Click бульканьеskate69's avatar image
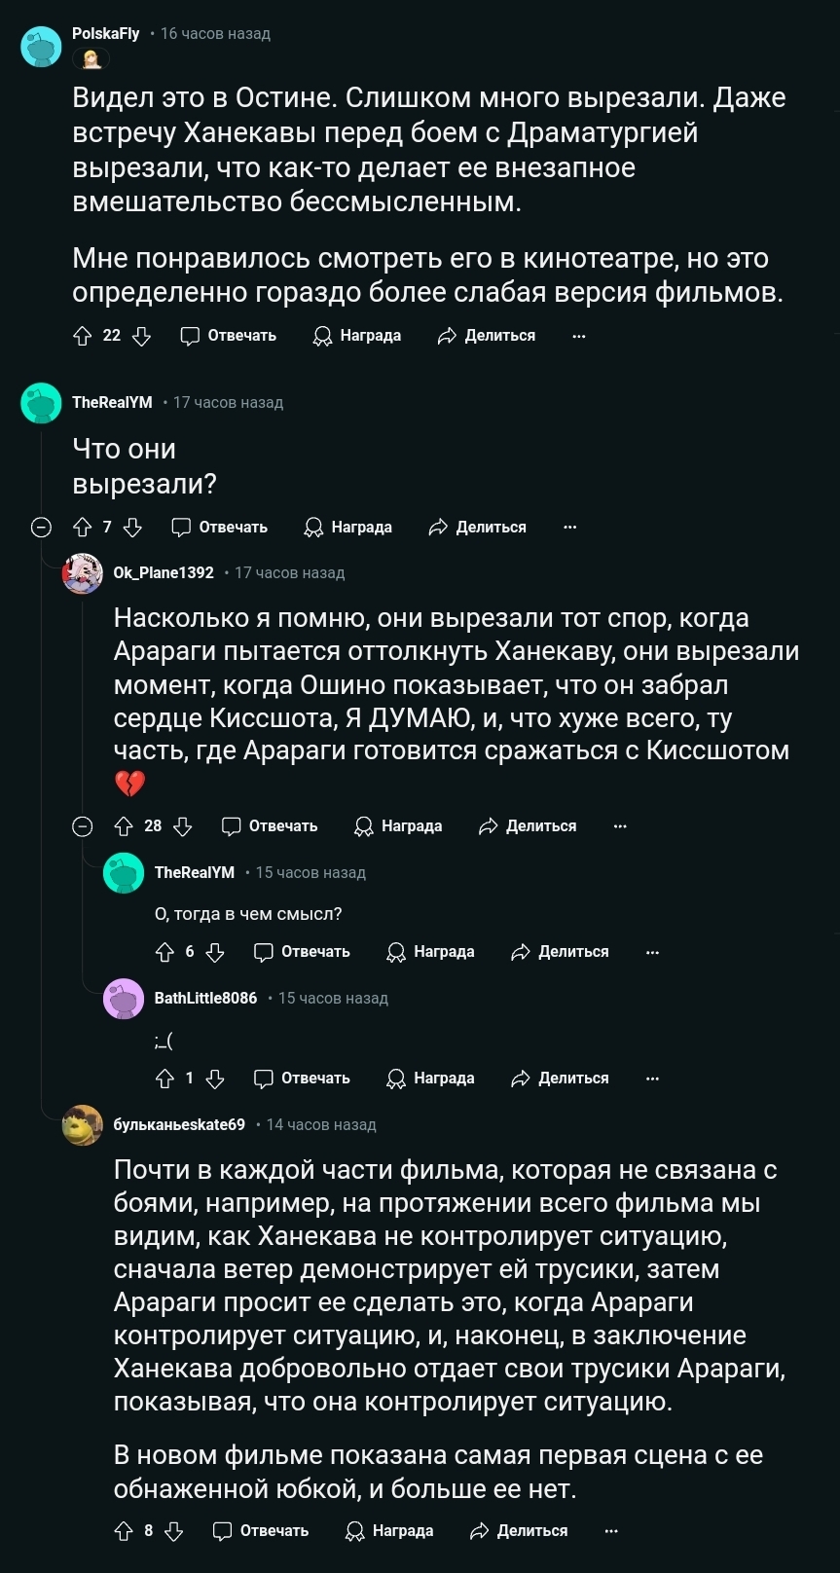Screen dimensions: 840x1573 click(x=83, y=1125)
